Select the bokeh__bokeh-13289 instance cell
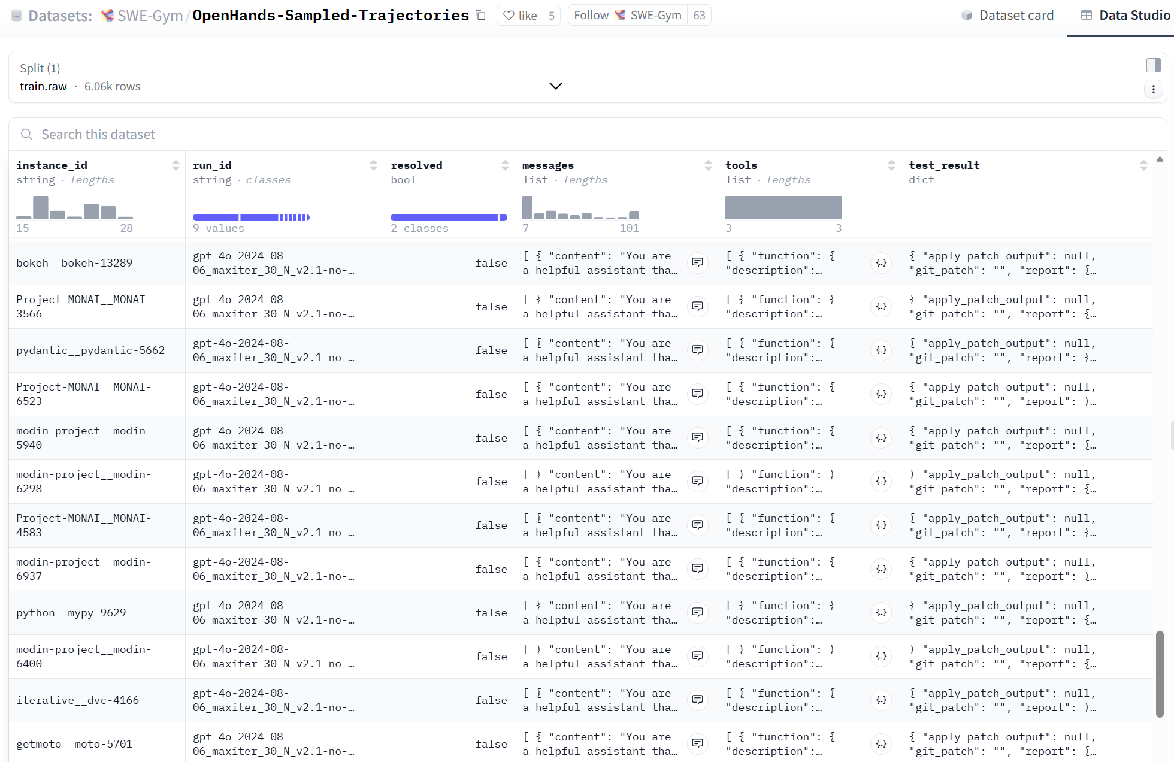 coord(97,262)
